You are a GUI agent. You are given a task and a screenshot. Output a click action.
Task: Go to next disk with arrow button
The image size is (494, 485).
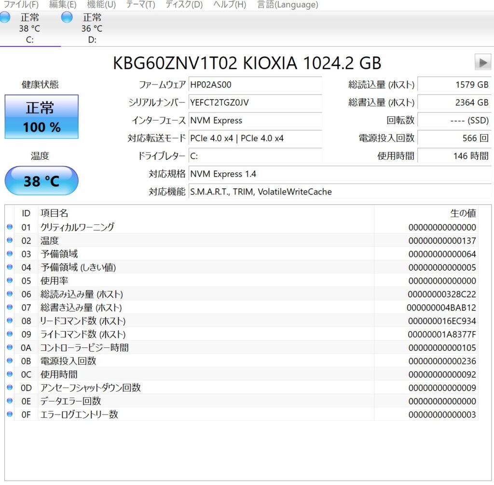pos(482,62)
